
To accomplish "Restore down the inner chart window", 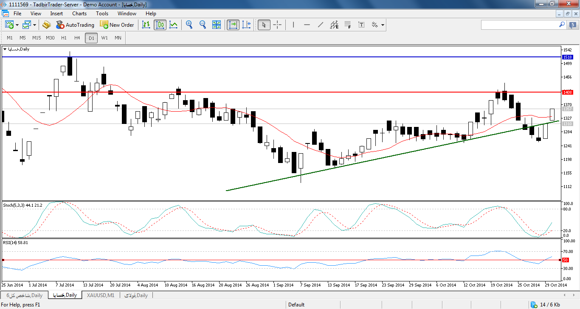I will [568, 14].
